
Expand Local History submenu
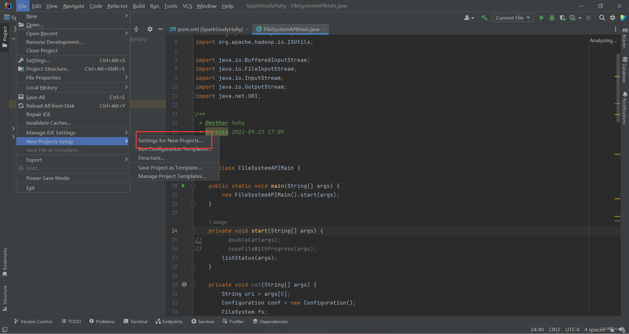73,87
